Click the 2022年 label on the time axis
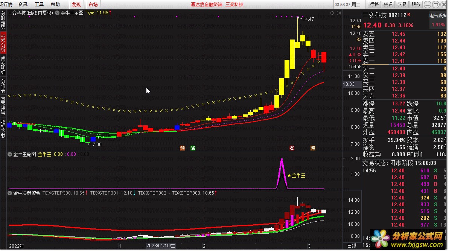 17,246
